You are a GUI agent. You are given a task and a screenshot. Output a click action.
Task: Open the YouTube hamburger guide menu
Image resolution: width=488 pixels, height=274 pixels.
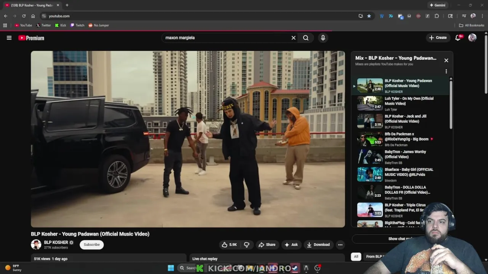[x=9, y=38]
